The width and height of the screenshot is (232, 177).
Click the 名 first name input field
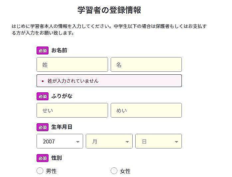tap(146, 64)
